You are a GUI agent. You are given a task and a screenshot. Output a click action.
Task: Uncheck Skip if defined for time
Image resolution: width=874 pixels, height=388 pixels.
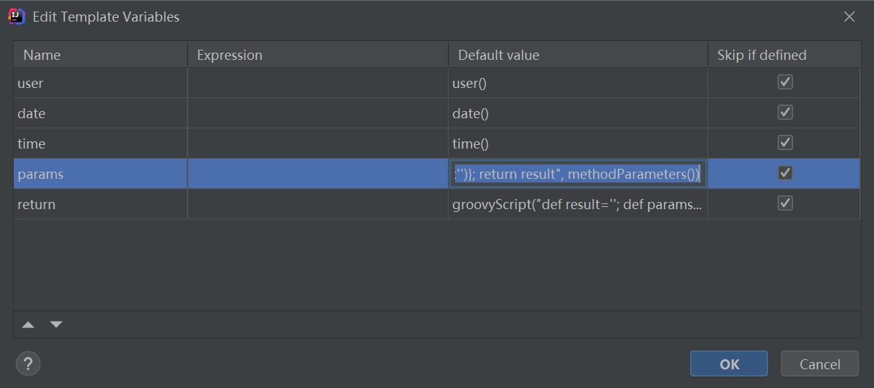coord(785,143)
